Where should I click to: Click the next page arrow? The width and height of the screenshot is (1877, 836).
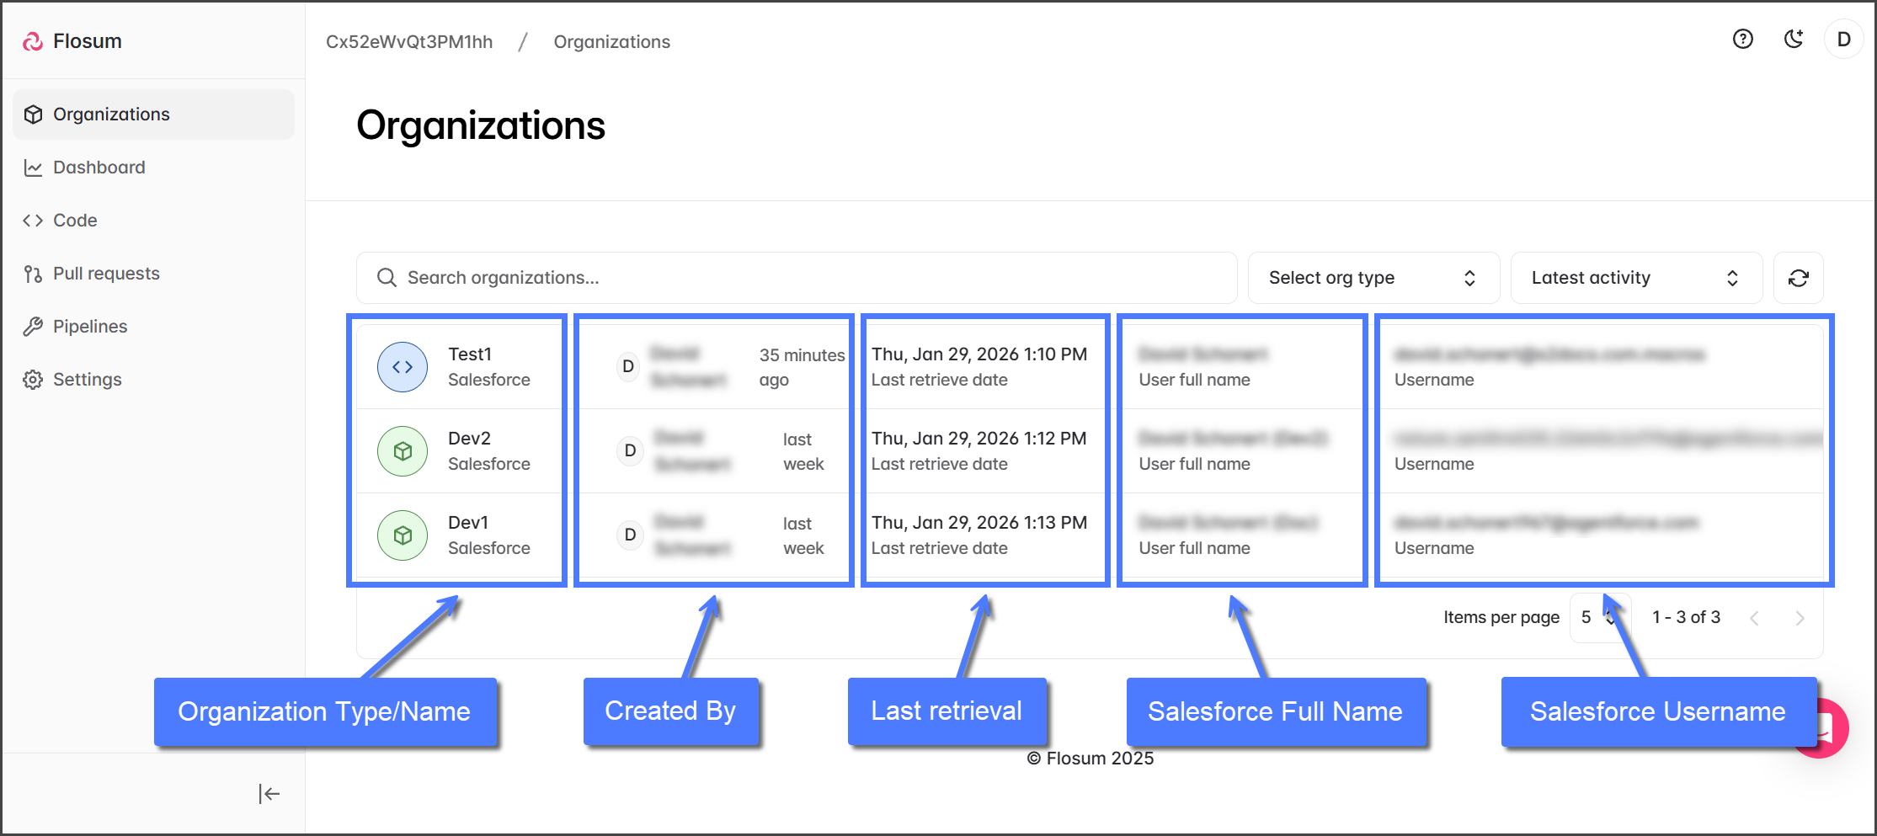pos(1800,618)
